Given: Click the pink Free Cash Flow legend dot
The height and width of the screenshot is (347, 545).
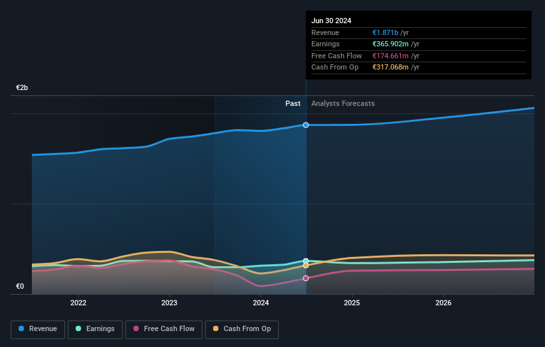Looking at the screenshot, I should coord(136,328).
